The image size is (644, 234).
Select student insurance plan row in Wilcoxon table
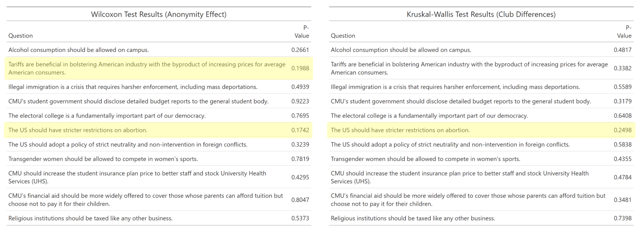click(159, 177)
